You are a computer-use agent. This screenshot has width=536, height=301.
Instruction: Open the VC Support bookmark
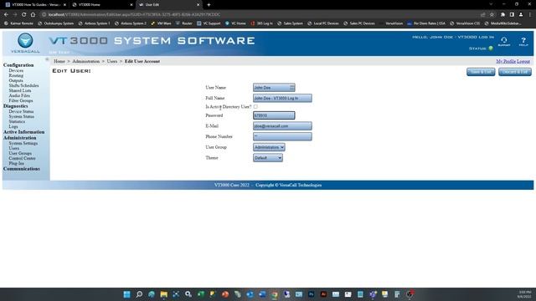(209, 23)
